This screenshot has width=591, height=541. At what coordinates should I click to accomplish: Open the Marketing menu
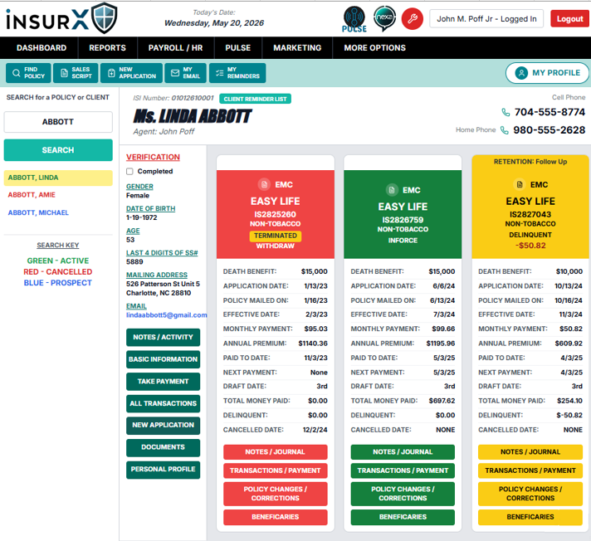[297, 48]
